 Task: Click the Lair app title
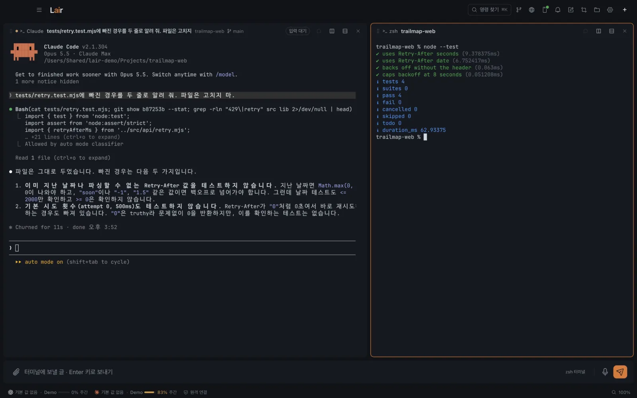(x=56, y=10)
